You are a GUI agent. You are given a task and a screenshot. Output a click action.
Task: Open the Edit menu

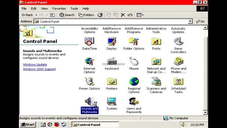point(34,9)
